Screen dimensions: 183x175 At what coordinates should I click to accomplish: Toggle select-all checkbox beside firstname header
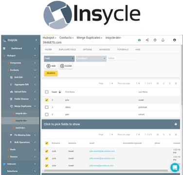click(x=47, y=143)
